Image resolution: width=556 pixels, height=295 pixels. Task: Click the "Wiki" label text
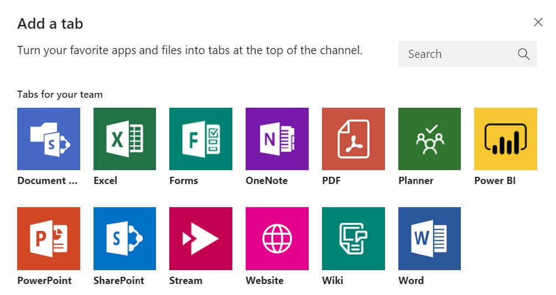point(332,281)
